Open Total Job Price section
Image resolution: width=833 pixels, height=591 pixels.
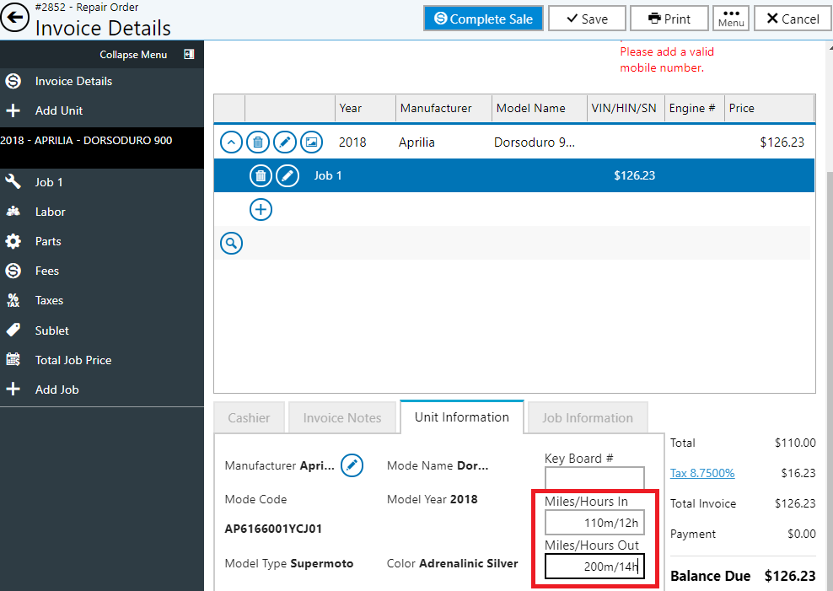click(73, 360)
